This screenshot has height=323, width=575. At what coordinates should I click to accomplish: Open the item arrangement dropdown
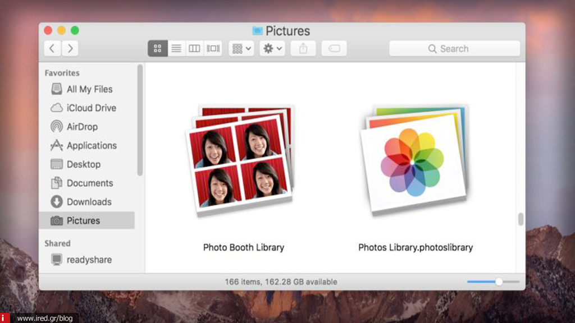point(241,49)
